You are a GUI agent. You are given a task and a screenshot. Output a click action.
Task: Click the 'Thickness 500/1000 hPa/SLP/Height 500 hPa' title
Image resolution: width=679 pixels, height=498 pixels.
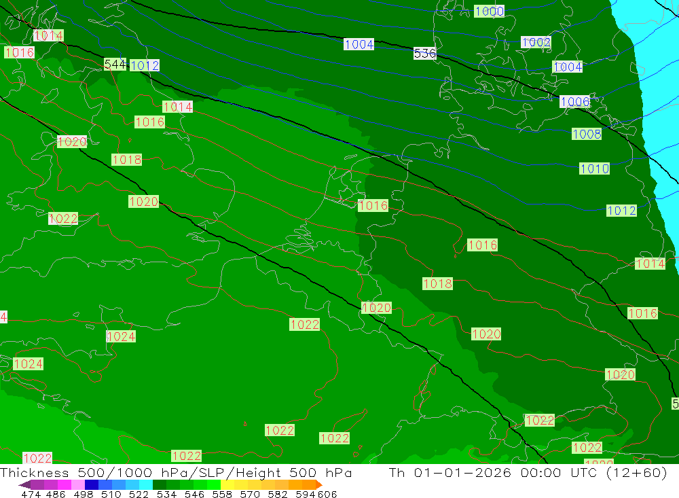(x=176, y=472)
